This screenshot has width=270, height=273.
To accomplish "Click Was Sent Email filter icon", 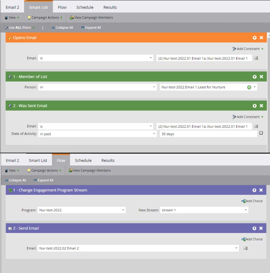I will click(x=10, y=106).
